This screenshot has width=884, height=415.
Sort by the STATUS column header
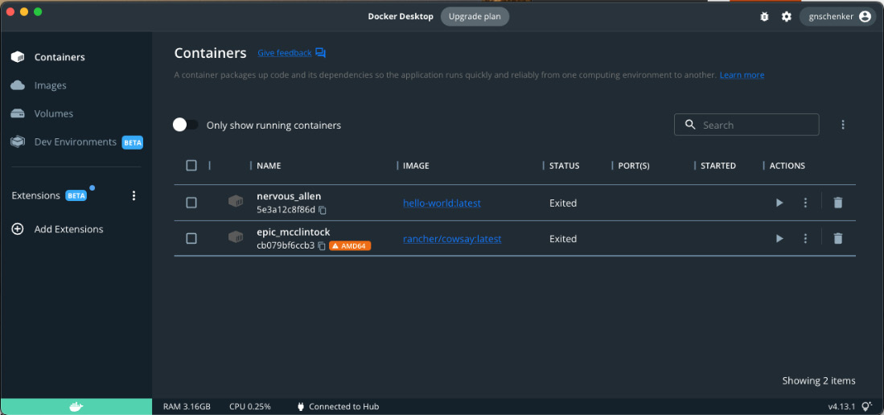coord(565,166)
